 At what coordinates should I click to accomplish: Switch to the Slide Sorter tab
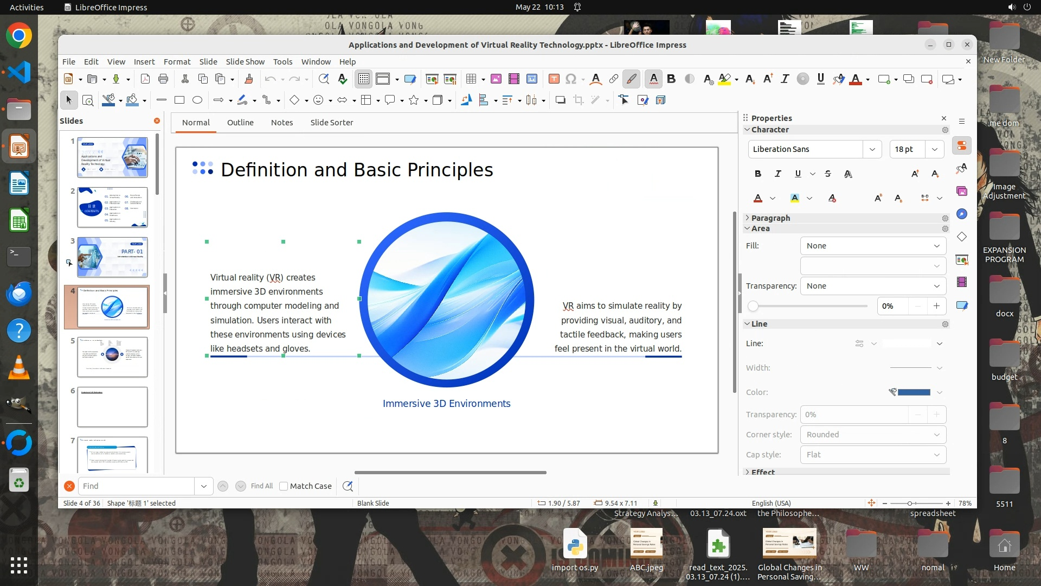[331, 123]
